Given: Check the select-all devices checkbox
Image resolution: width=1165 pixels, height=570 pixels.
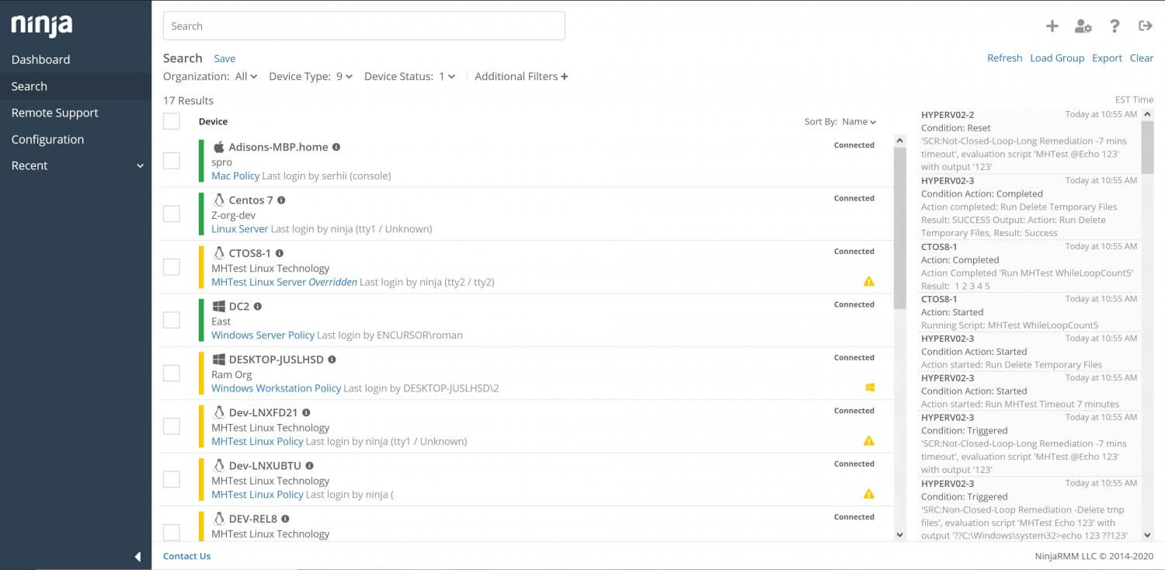Looking at the screenshot, I should pos(172,121).
